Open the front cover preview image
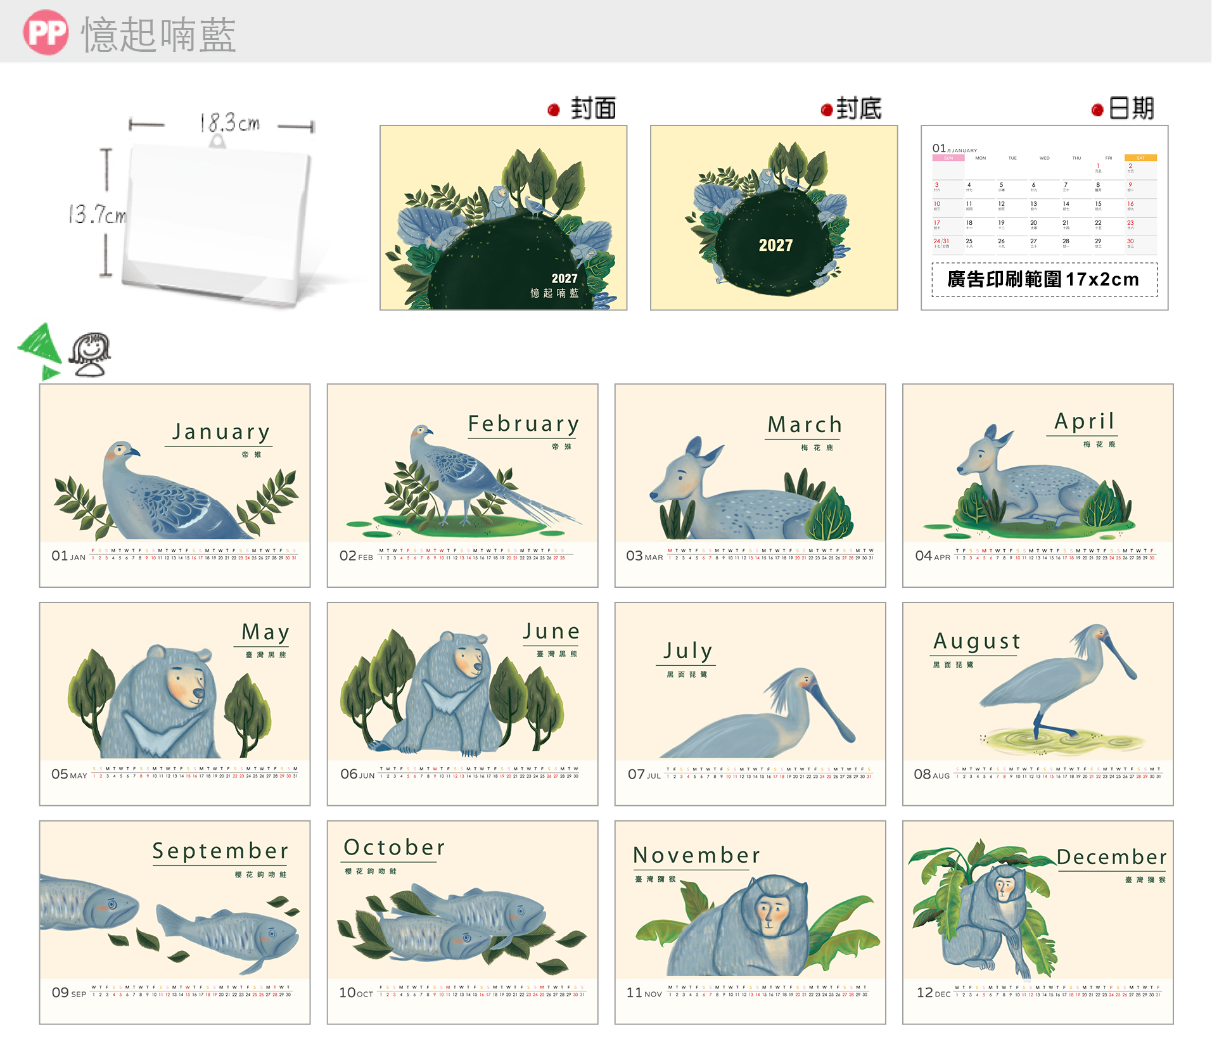 coord(504,218)
